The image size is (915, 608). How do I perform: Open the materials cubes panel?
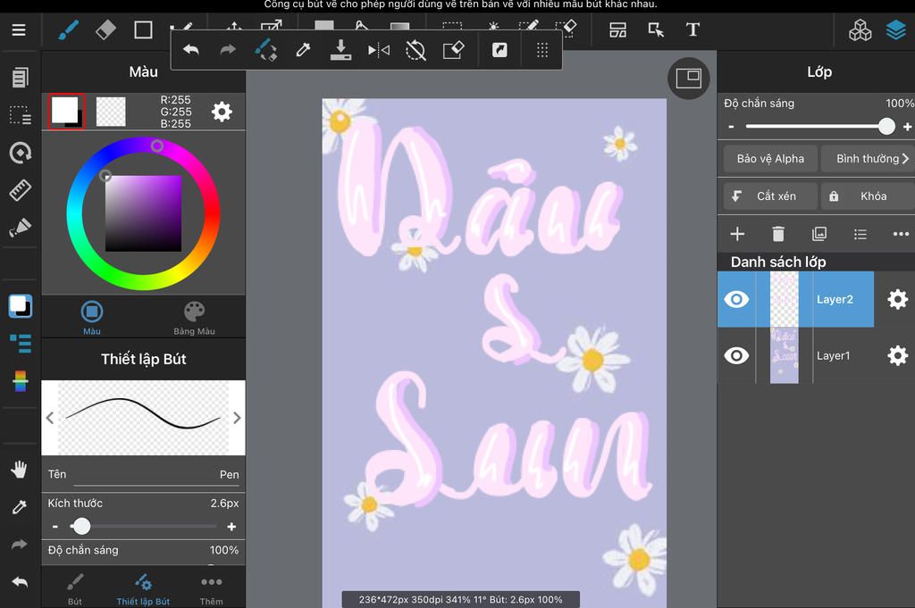coord(860,30)
